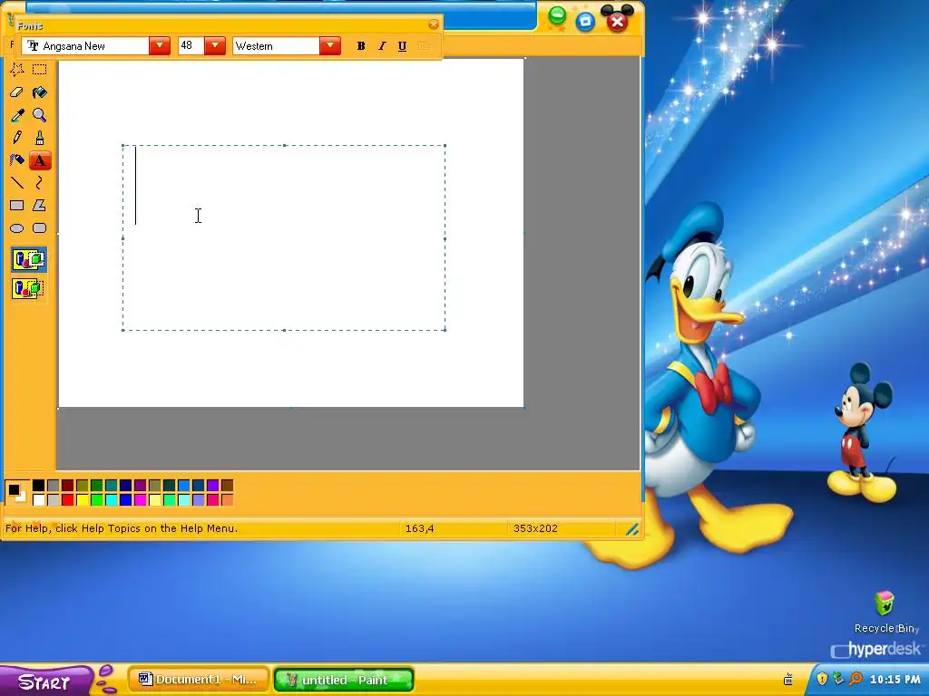Pick the bright red color swatch

coord(67,500)
